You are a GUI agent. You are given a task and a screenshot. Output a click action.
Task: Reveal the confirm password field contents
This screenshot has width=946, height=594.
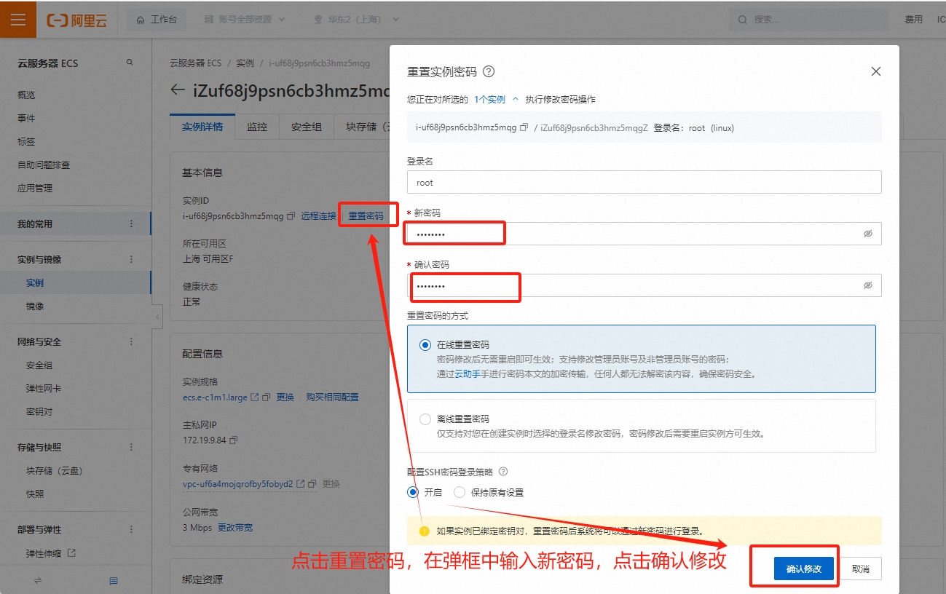tap(867, 285)
